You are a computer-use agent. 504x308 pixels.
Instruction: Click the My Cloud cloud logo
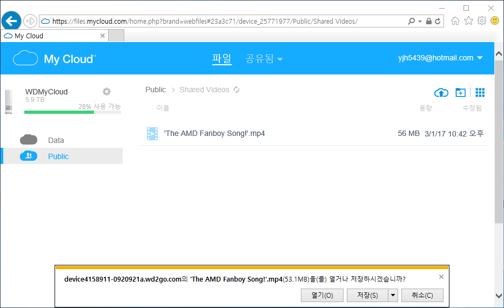pos(25,58)
